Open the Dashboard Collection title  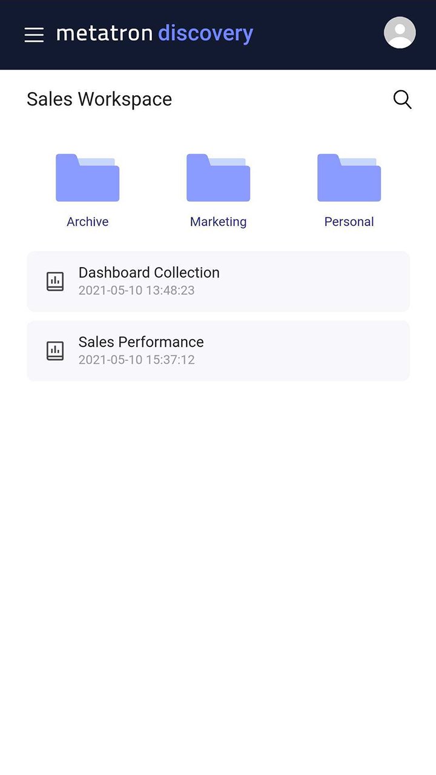(x=149, y=272)
